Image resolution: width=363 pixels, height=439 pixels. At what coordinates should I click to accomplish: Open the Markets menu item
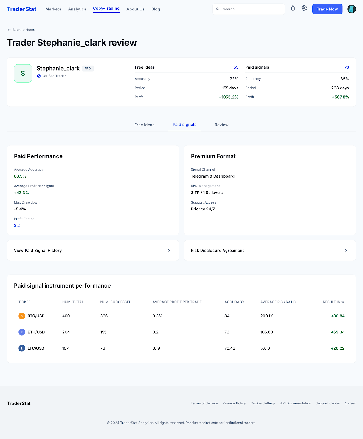[53, 9]
